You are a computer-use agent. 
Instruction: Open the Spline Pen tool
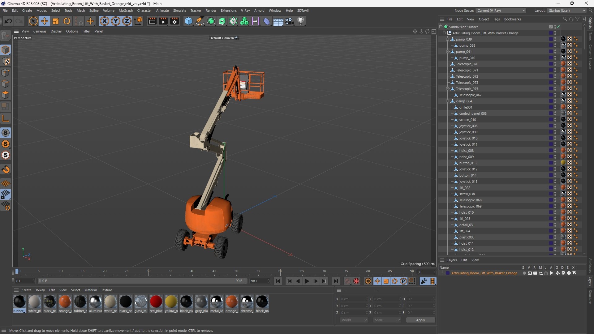[200, 21]
